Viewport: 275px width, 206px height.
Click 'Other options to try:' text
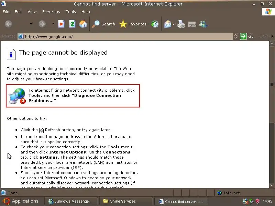pos(27,118)
